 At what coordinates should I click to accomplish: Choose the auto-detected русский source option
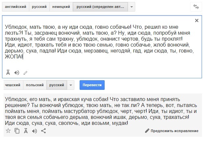[x=100, y=7]
